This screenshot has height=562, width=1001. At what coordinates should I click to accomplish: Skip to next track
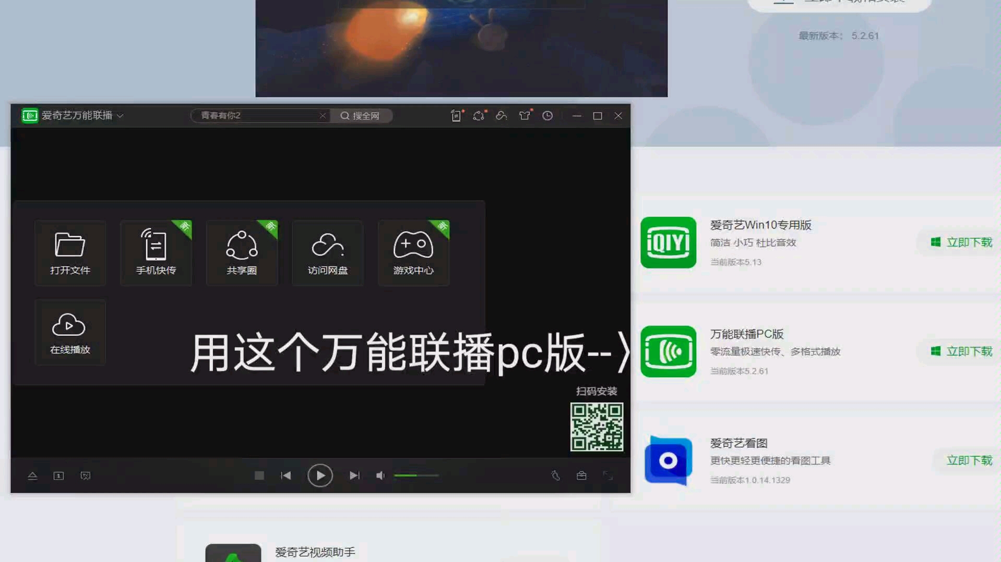click(354, 475)
